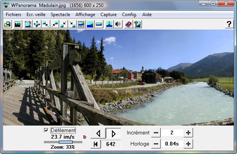This screenshot has height=154, width=237.
Task: Click the Horloge value field 0.04s
Action: point(172,144)
